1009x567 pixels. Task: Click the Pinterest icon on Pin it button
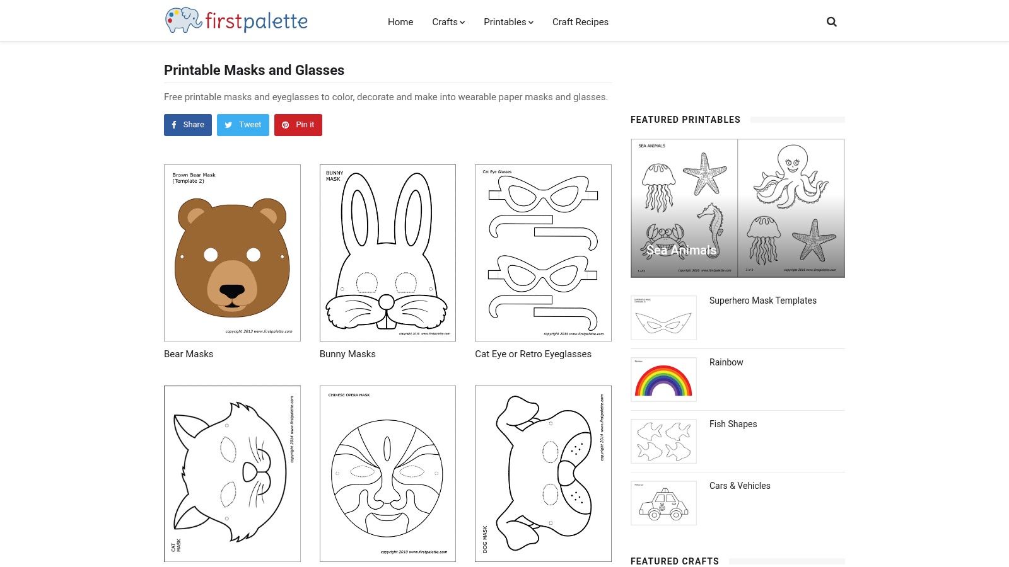286,125
